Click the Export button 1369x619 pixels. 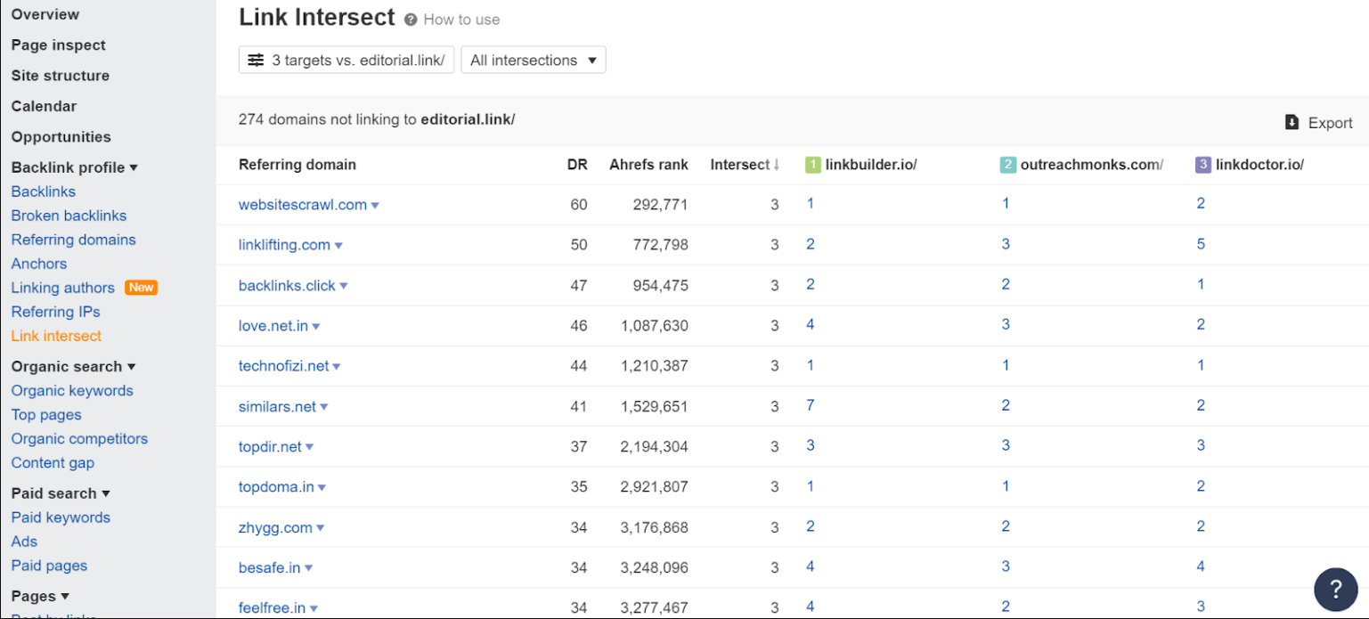point(1319,123)
